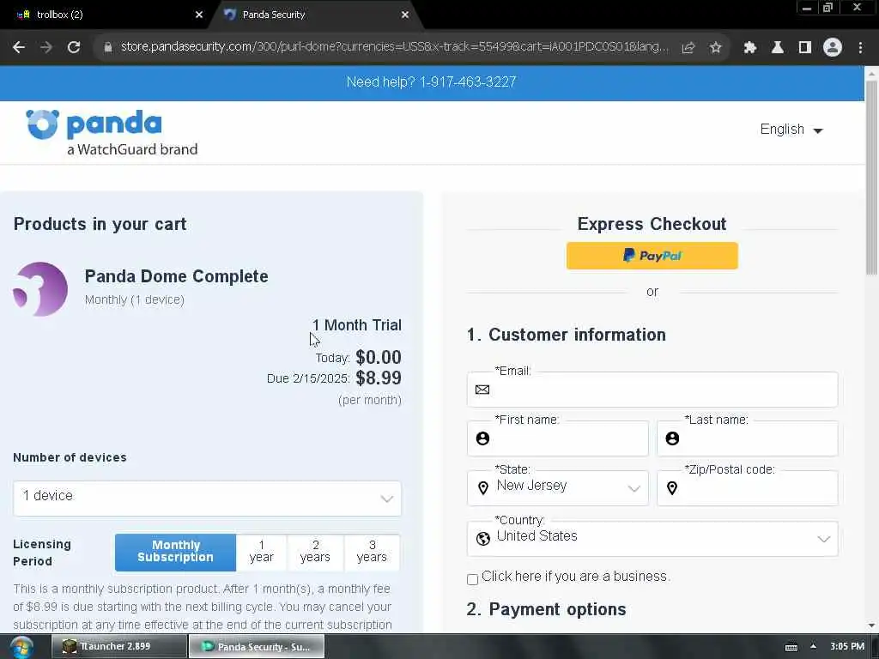Click the page vertical scrollbar thumb
This screenshot has width=879, height=659.
pos(872,178)
